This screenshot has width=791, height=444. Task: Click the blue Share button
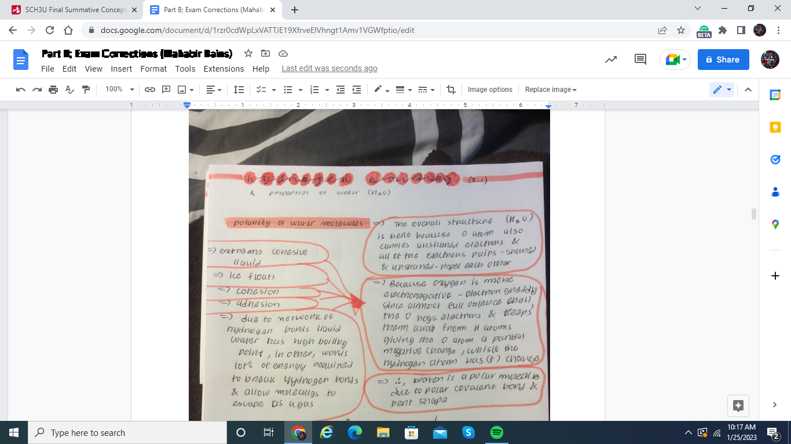pos(723,60)
